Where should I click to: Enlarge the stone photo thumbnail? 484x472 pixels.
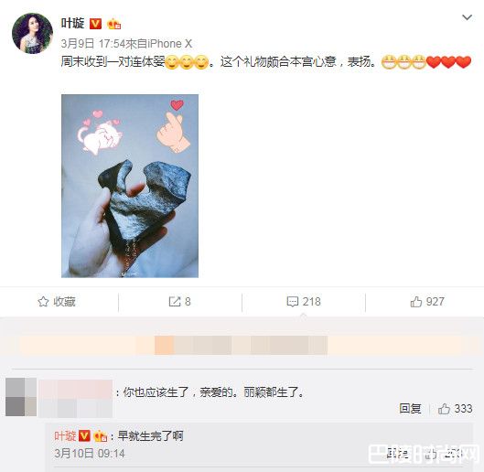click(x=130, y=186)
